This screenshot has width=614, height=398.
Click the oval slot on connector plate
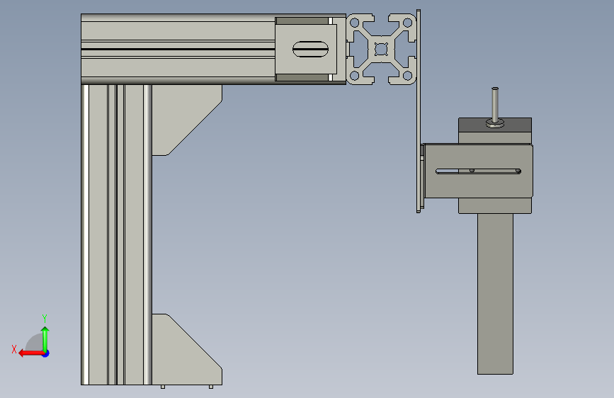pos(310,49)
